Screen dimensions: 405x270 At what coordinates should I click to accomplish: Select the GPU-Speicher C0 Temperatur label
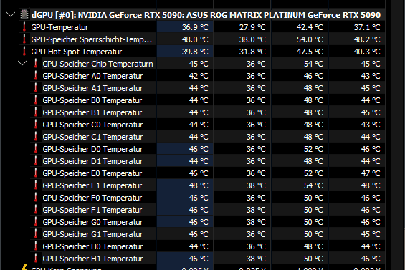(92, 125)
